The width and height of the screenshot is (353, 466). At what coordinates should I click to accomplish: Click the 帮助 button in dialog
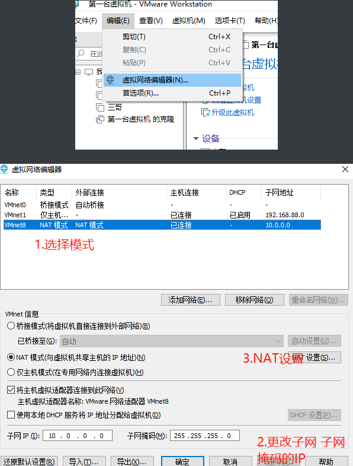pyautogui.click(x=326, y=461)
